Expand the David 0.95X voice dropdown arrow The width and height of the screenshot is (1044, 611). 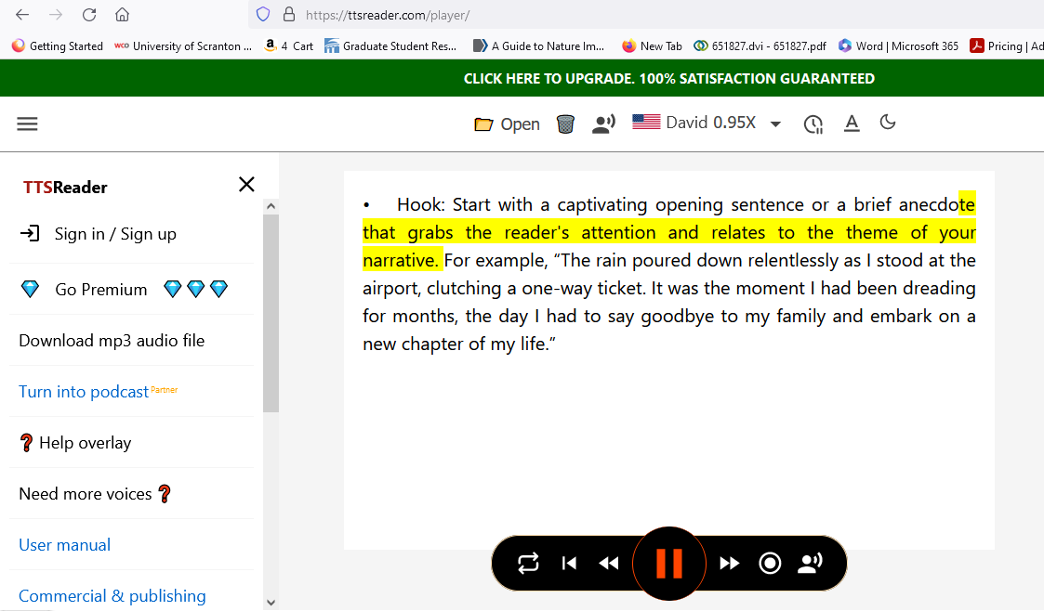(775, 124)
